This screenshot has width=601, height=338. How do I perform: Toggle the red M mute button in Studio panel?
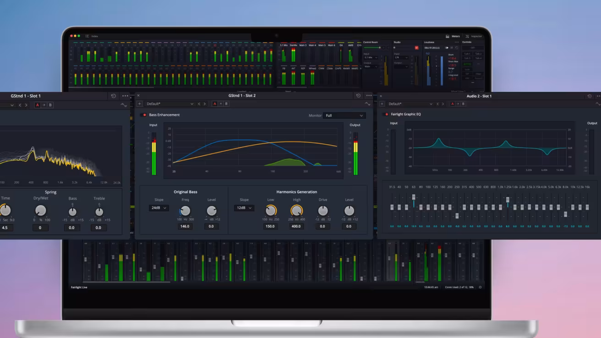[416, 48]
